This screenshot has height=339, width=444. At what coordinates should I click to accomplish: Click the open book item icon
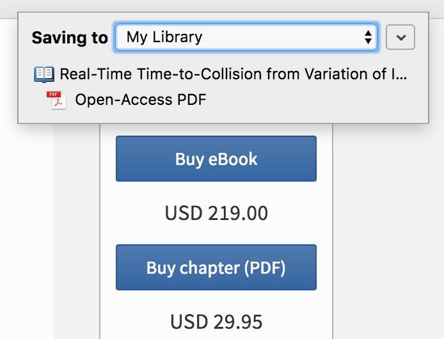(44, 74)
